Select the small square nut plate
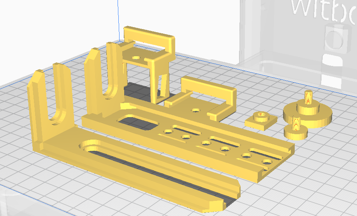The image size is (357, 216). [261, 120]
